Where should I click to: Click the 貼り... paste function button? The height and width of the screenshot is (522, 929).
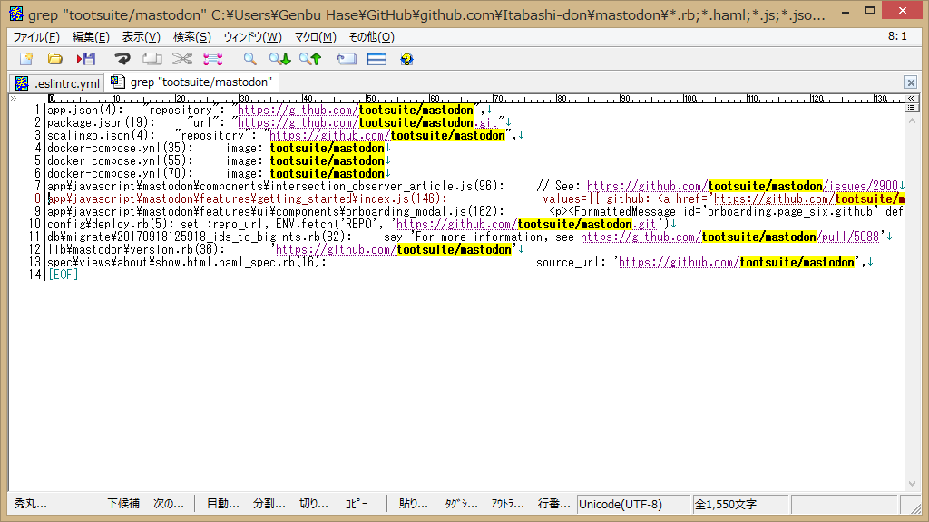[414, 504]
